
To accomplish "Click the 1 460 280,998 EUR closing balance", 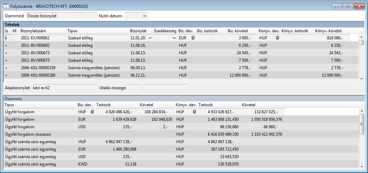I will click(124, 149).
